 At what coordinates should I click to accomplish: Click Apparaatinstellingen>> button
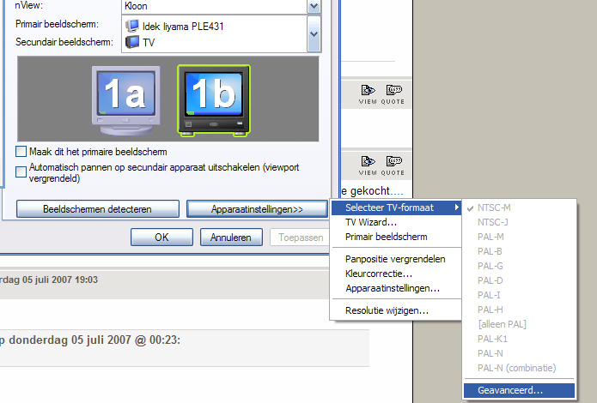257,209
